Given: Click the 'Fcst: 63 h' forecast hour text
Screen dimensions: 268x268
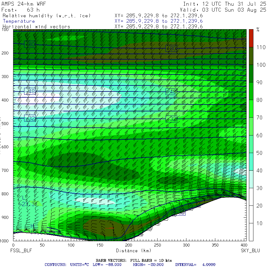Looking at the screenshot, I should 21,10.
